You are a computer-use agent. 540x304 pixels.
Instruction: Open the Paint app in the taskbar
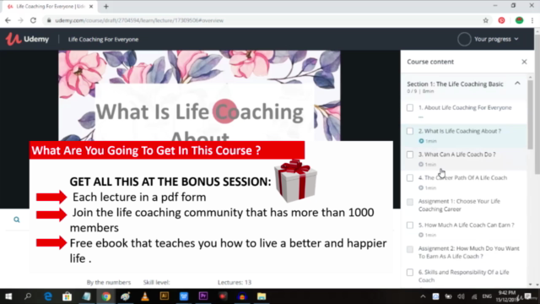pyautogui.click(x=126, y=296)
